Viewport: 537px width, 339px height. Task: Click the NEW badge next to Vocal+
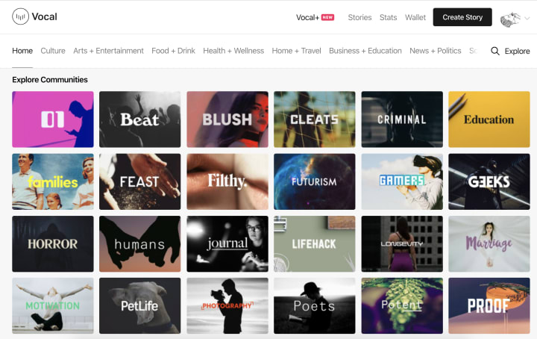coord(327,17)
